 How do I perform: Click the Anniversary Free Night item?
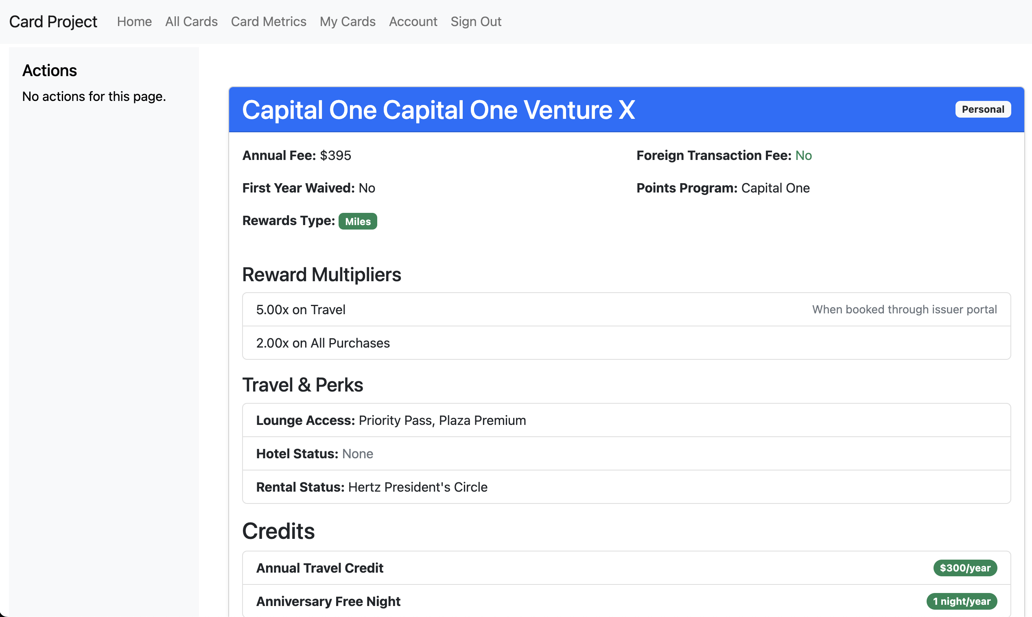[x=328, y=601]
